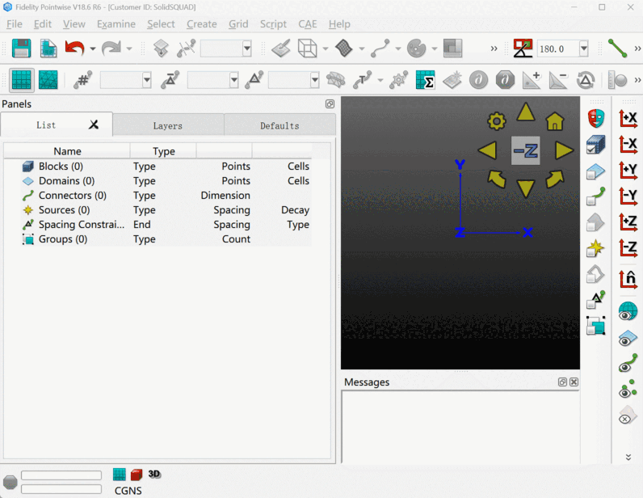Toggle domain visibility eye icon
This screenshot has height=498, width=643.
pyautogui.click(x=628, y=337)
